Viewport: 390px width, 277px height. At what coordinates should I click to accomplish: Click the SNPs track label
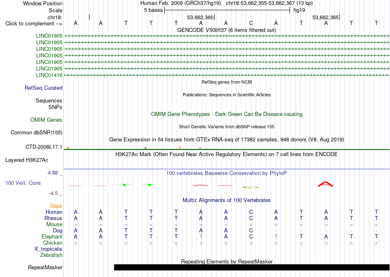[55, 107]
